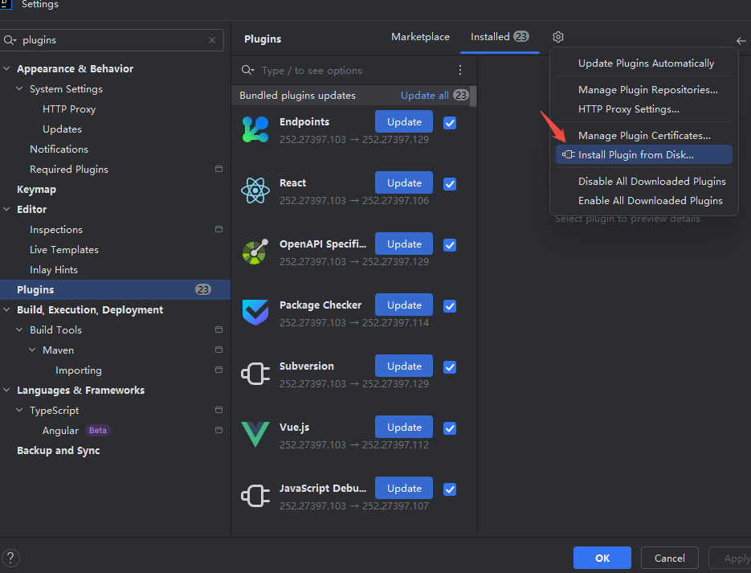751x573 pixels.
Task: Update the Endpoints plugin
Action: point(404,121)
